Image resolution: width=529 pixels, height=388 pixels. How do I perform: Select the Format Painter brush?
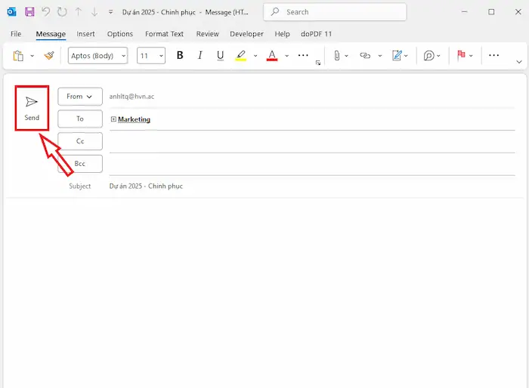coord(49,55)
